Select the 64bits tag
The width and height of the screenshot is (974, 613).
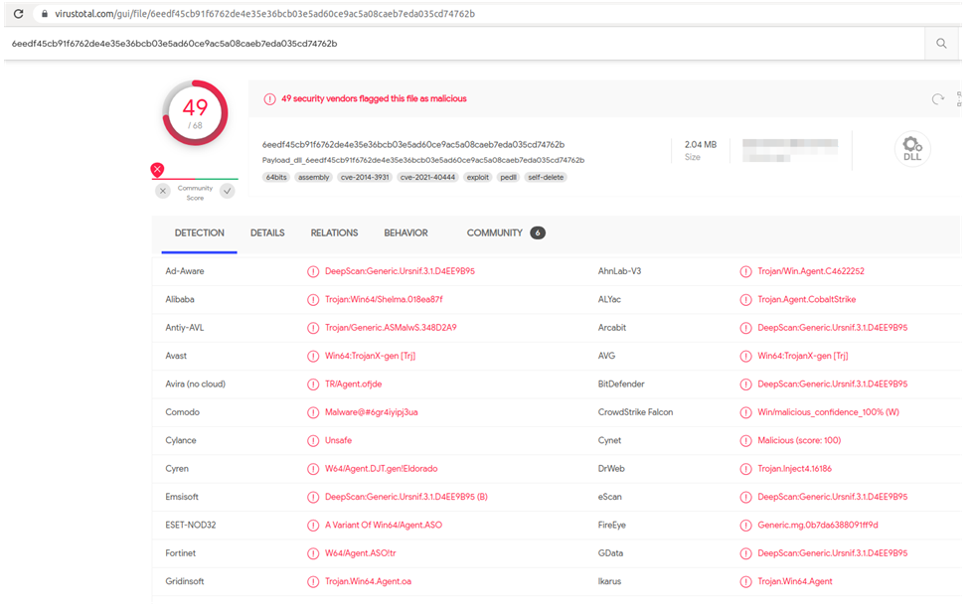[x=276, y=177]
